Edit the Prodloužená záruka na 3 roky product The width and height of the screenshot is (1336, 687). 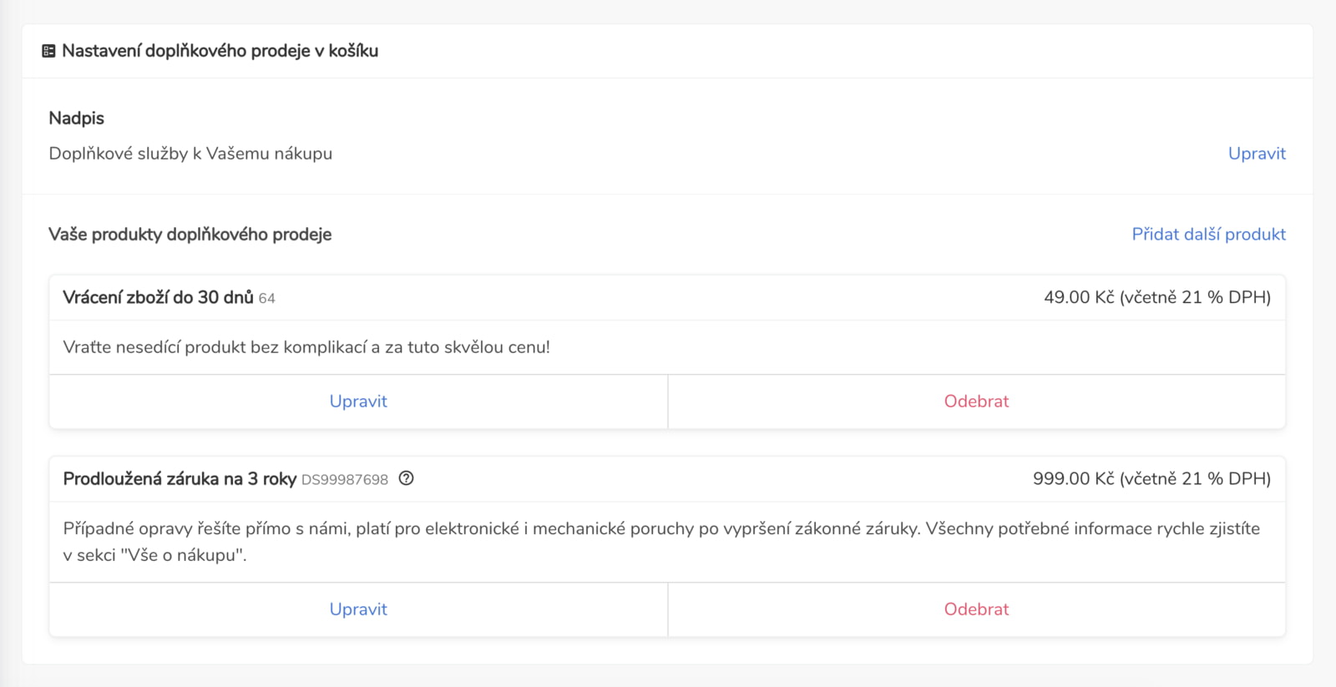click(x=358, y=609)
